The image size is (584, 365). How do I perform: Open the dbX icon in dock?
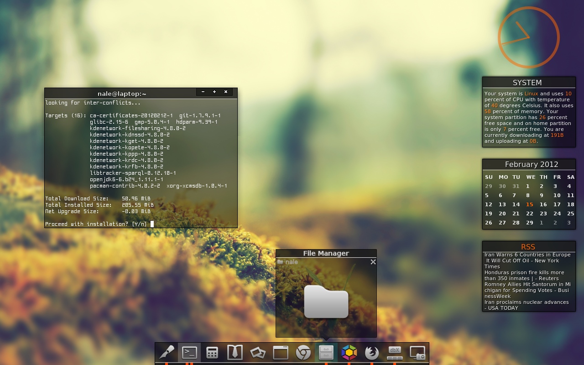[x=395, y=352]
